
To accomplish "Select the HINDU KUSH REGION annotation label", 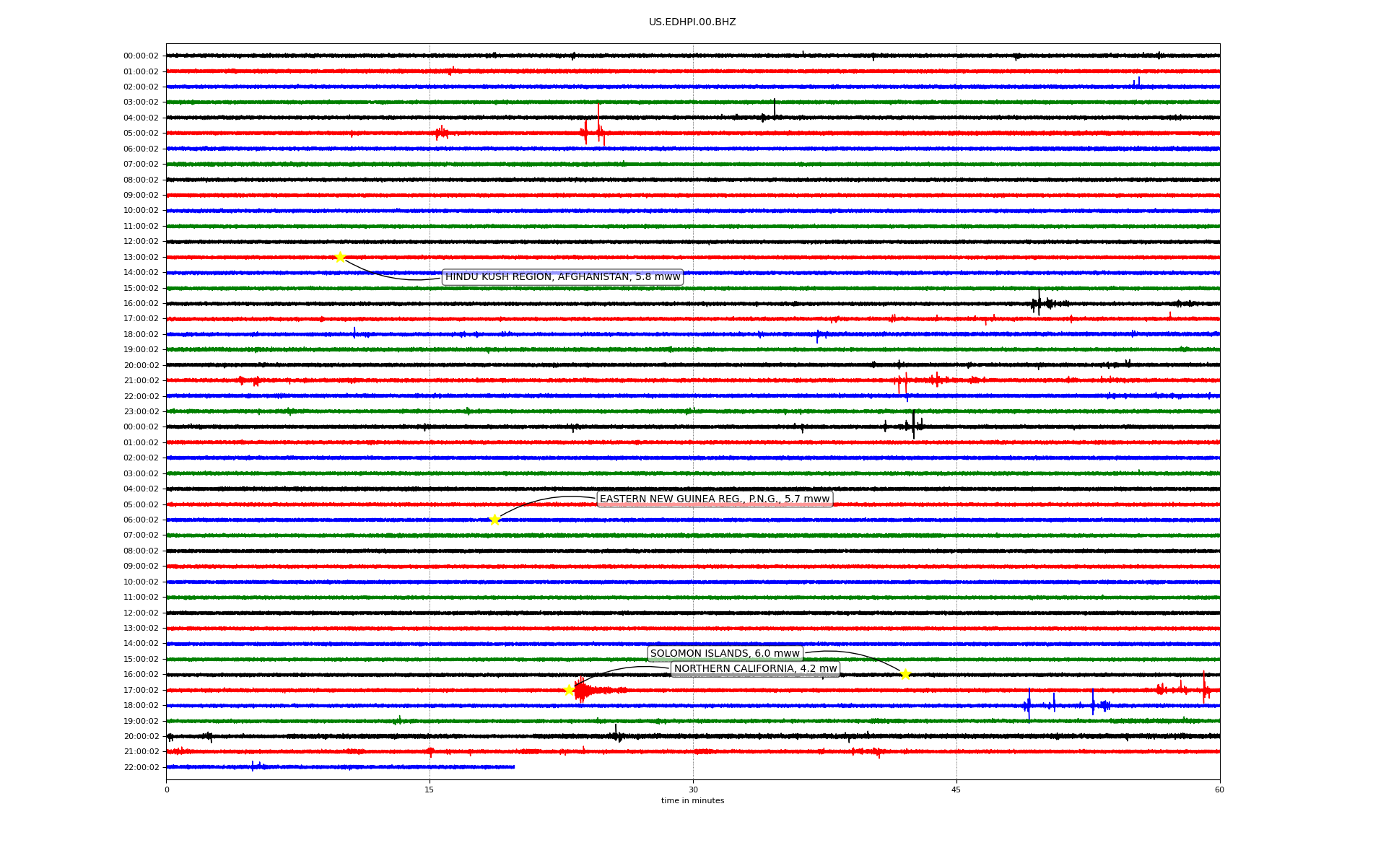I will tap(562, 277).
